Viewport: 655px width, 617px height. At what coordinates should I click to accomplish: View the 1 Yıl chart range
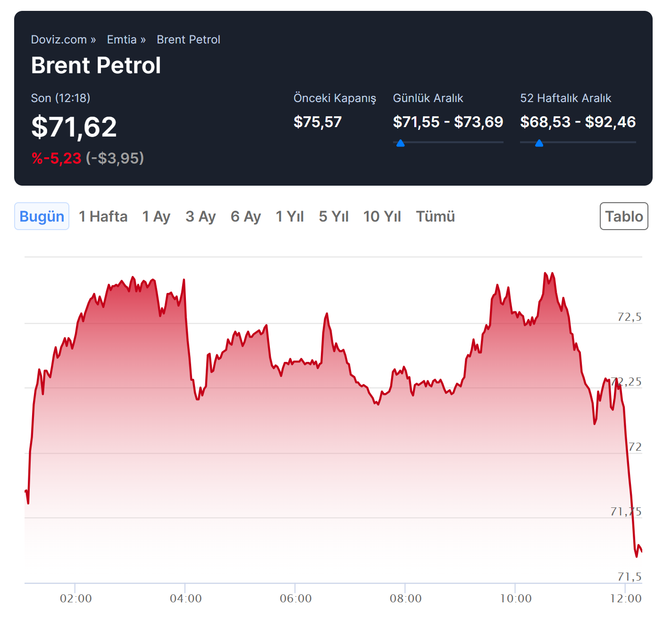tap(290, 216)
